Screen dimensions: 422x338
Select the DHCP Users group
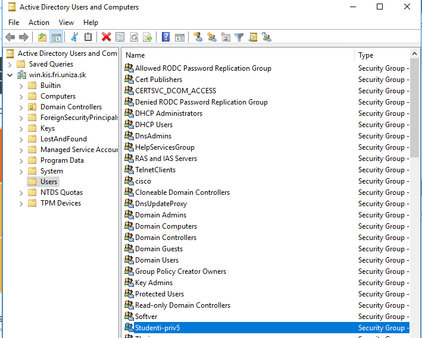[x=154, y=125]
